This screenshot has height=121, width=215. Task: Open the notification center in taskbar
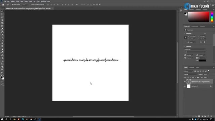tap(211, 119)
